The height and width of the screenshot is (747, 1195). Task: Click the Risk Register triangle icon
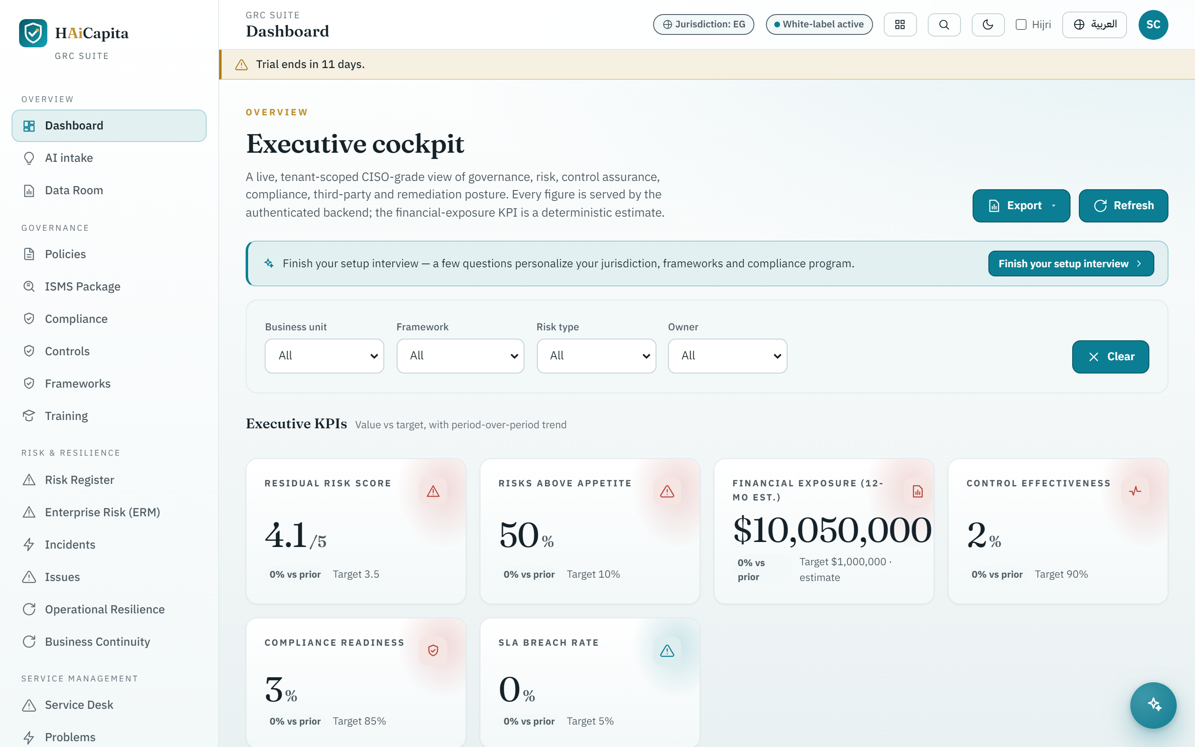point(29,480)
